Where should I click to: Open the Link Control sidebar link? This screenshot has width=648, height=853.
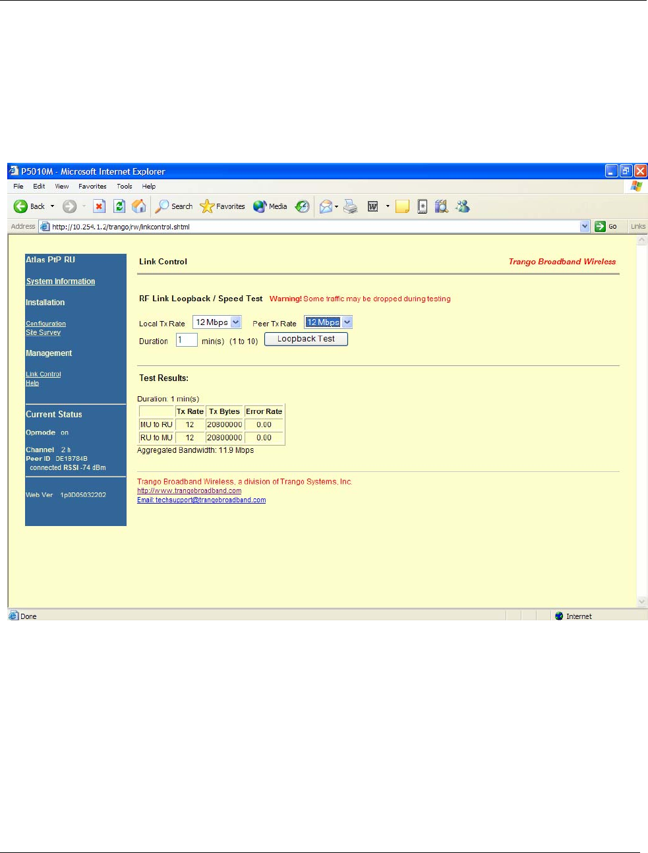(44, 374)
